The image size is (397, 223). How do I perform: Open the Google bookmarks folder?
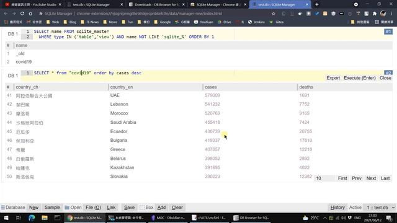(x=163, y=22)
